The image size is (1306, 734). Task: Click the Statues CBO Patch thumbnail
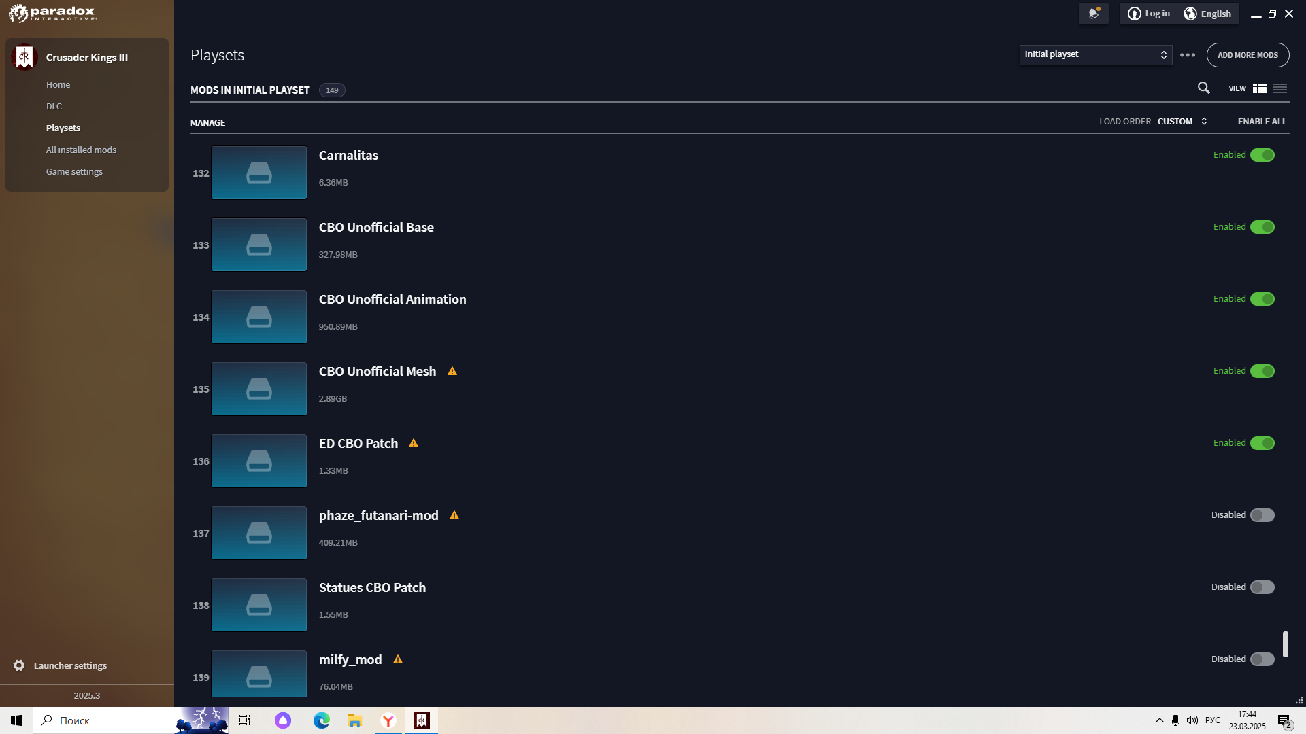click(259, 605)
